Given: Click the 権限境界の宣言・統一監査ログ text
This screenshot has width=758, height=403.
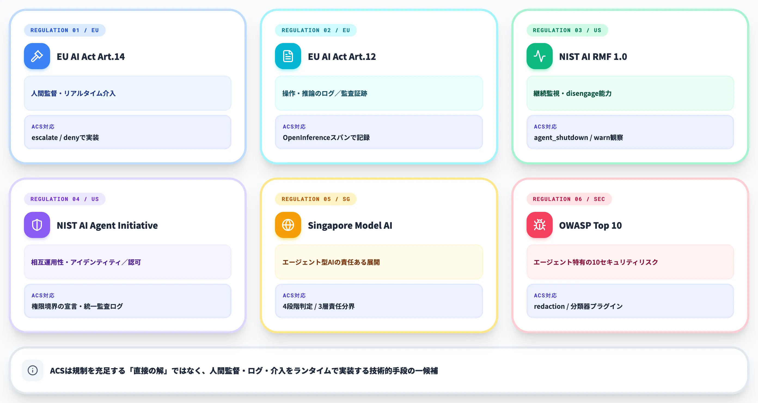Looking at the screenshot, I should [77, 306].
